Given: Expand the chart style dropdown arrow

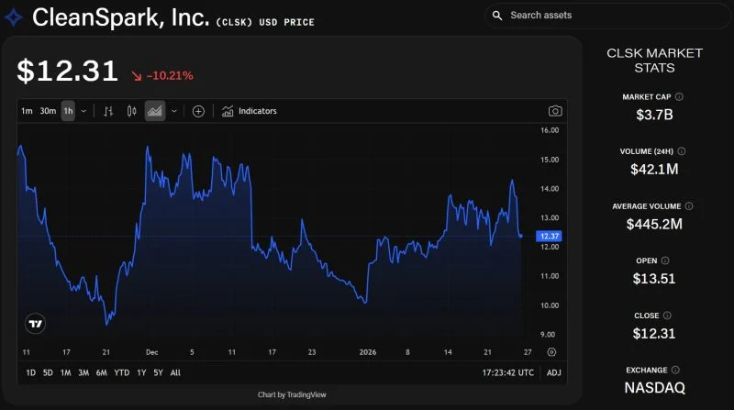Looking at the screenshot, I should pyautogui.click(x=173, y=111).
